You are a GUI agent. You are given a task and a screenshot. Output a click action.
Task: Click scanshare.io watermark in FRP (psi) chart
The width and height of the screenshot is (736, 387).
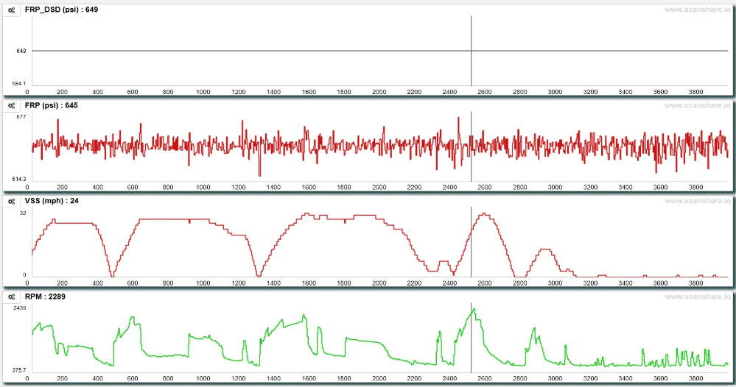coord(697,105)
